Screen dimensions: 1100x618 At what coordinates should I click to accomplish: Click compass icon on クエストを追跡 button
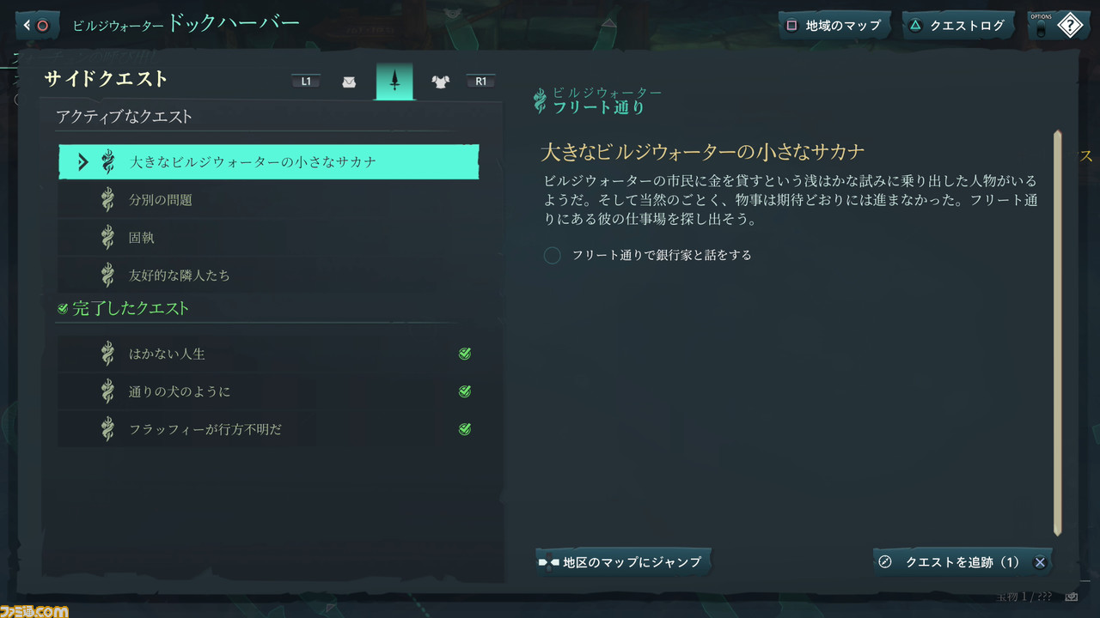tap(885, 562)
